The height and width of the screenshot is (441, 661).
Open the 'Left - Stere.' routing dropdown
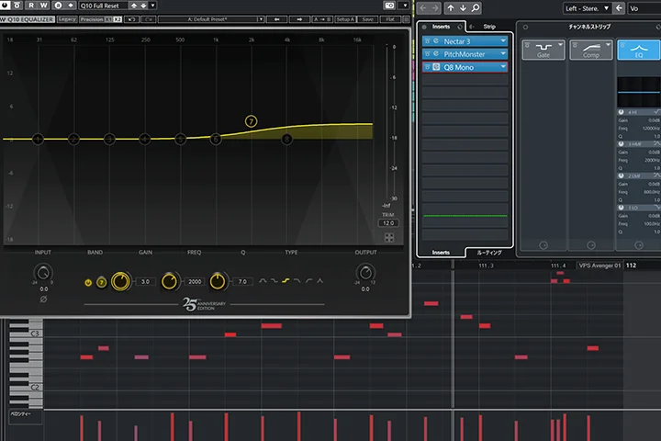point(587,8)
